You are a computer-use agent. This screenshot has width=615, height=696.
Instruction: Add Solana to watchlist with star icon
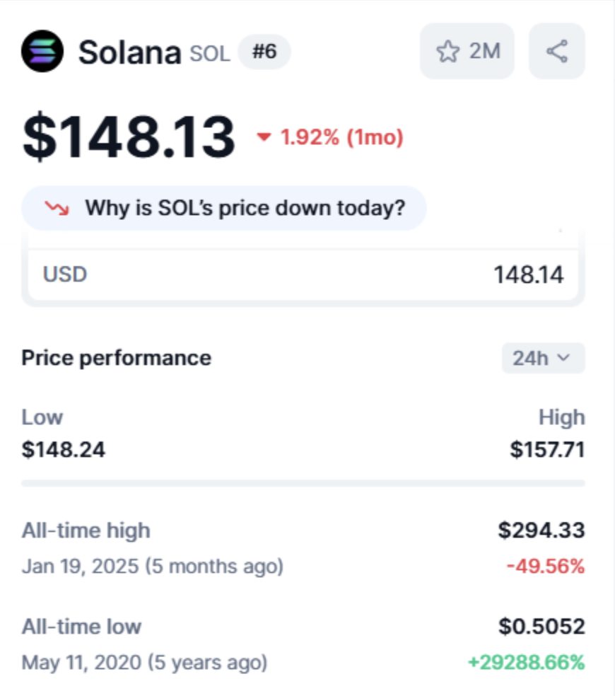click(467, 52)
